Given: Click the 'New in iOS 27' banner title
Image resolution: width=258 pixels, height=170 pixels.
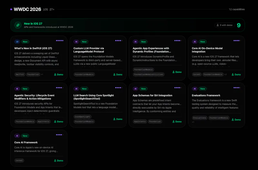Looking at the screenshot, I should click(x=33, y=23).
